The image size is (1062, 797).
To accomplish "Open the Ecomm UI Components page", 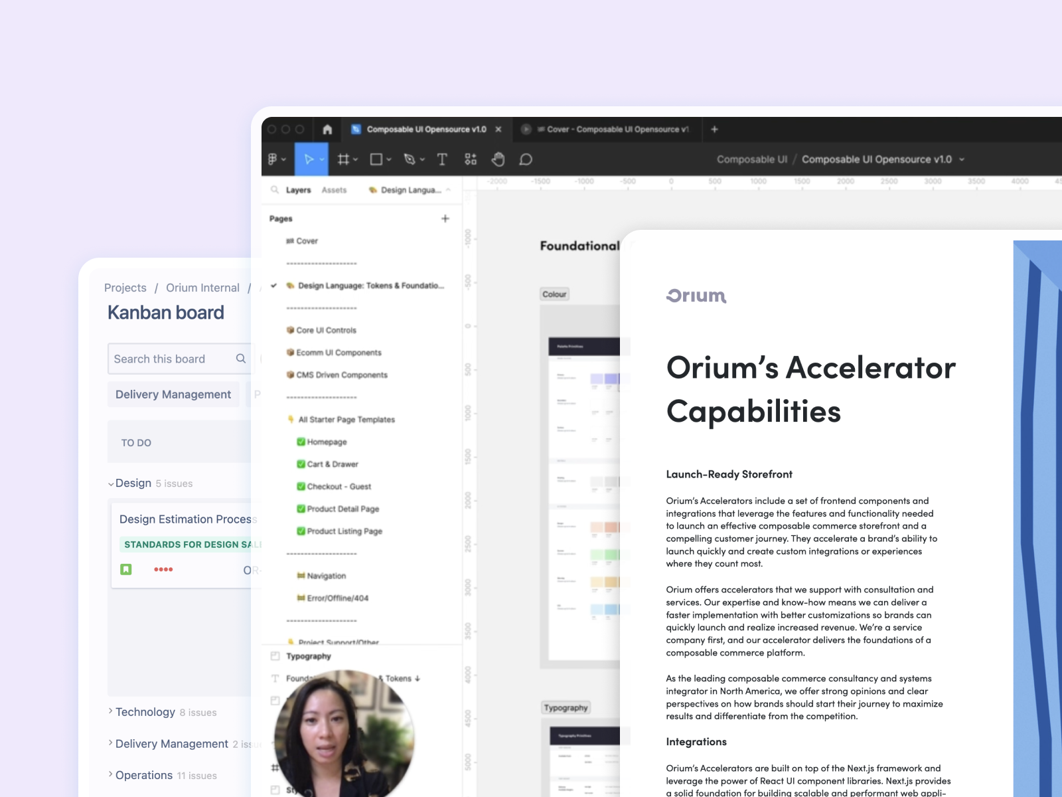I will point(334,353).
